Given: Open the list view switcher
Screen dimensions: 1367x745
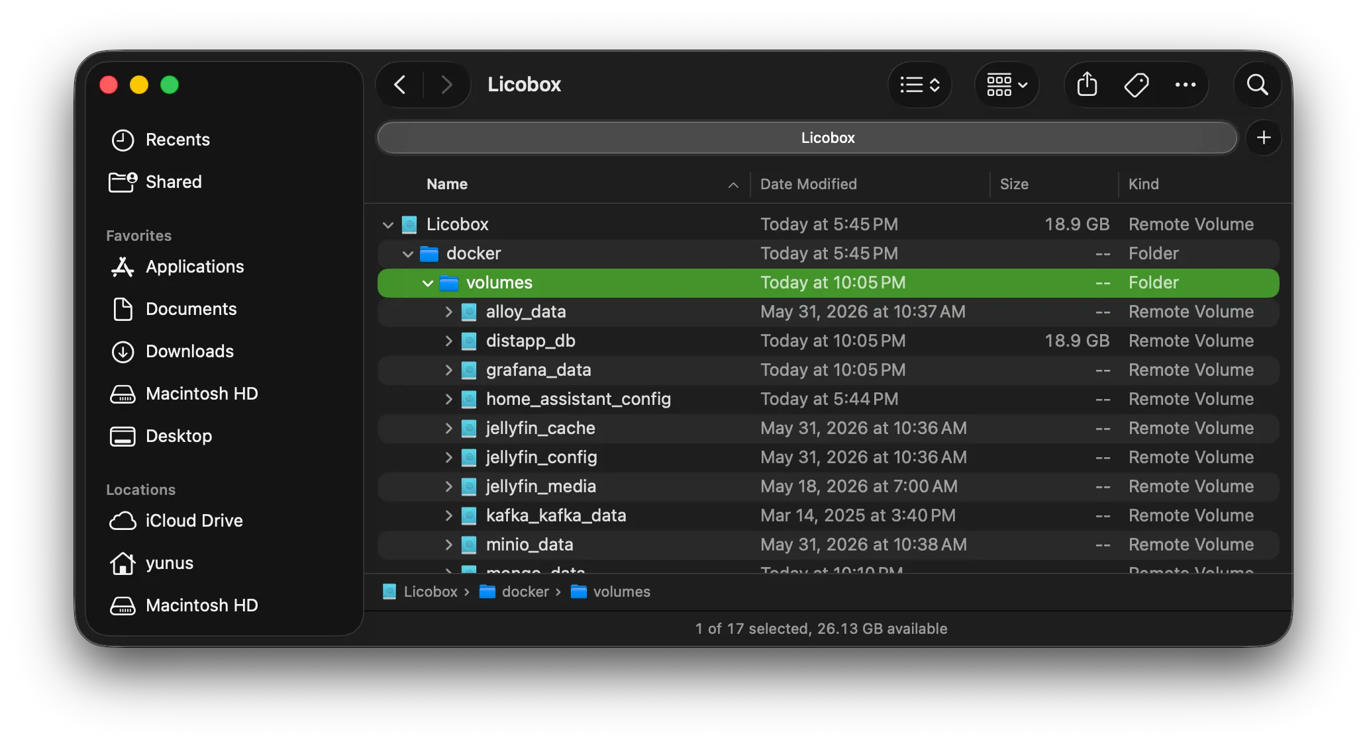Looking at the screenshot, I should [x=919, y=85].
